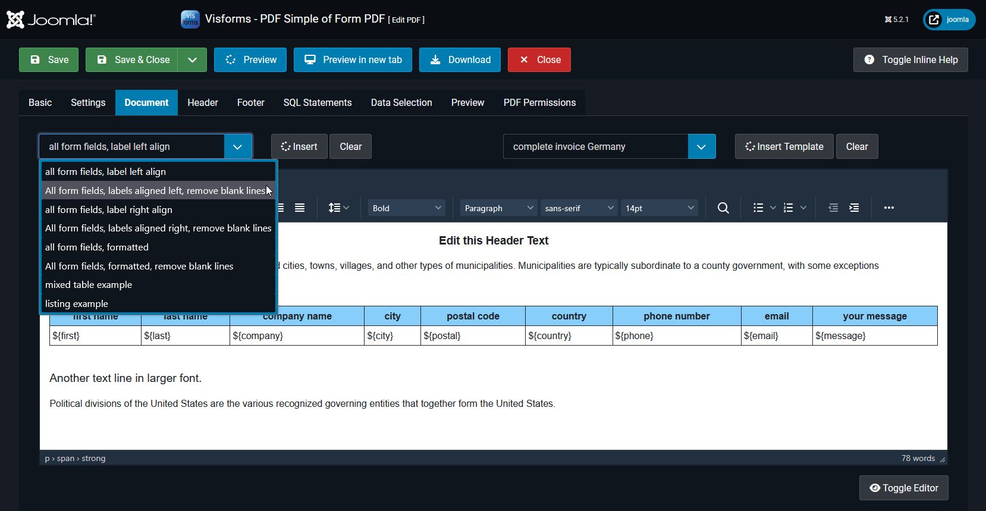Open the line height tool
986x511 pixels.
[x=338, y=208]
